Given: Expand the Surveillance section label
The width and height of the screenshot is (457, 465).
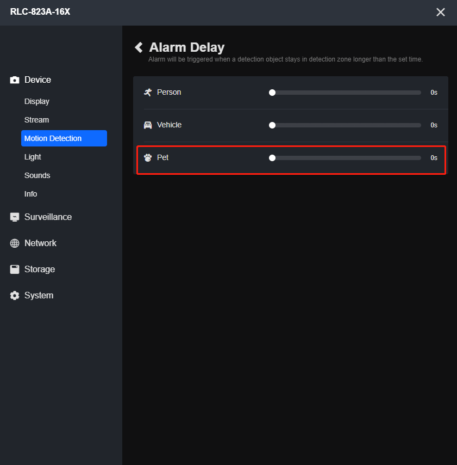Looking at the screenshot, I should click(x=48, y=217).
